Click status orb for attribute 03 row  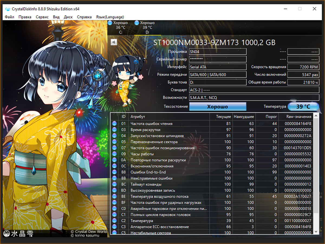click(x=114, y=130)
